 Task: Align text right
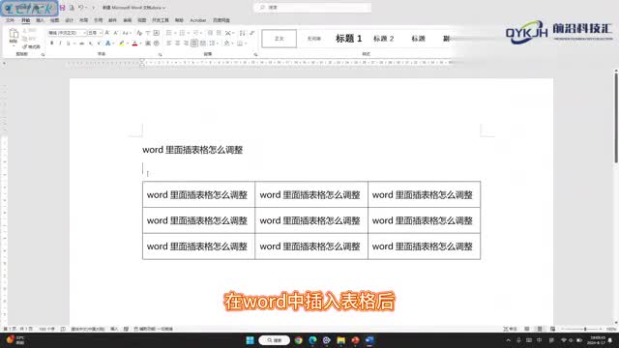(x=186, y=43)
